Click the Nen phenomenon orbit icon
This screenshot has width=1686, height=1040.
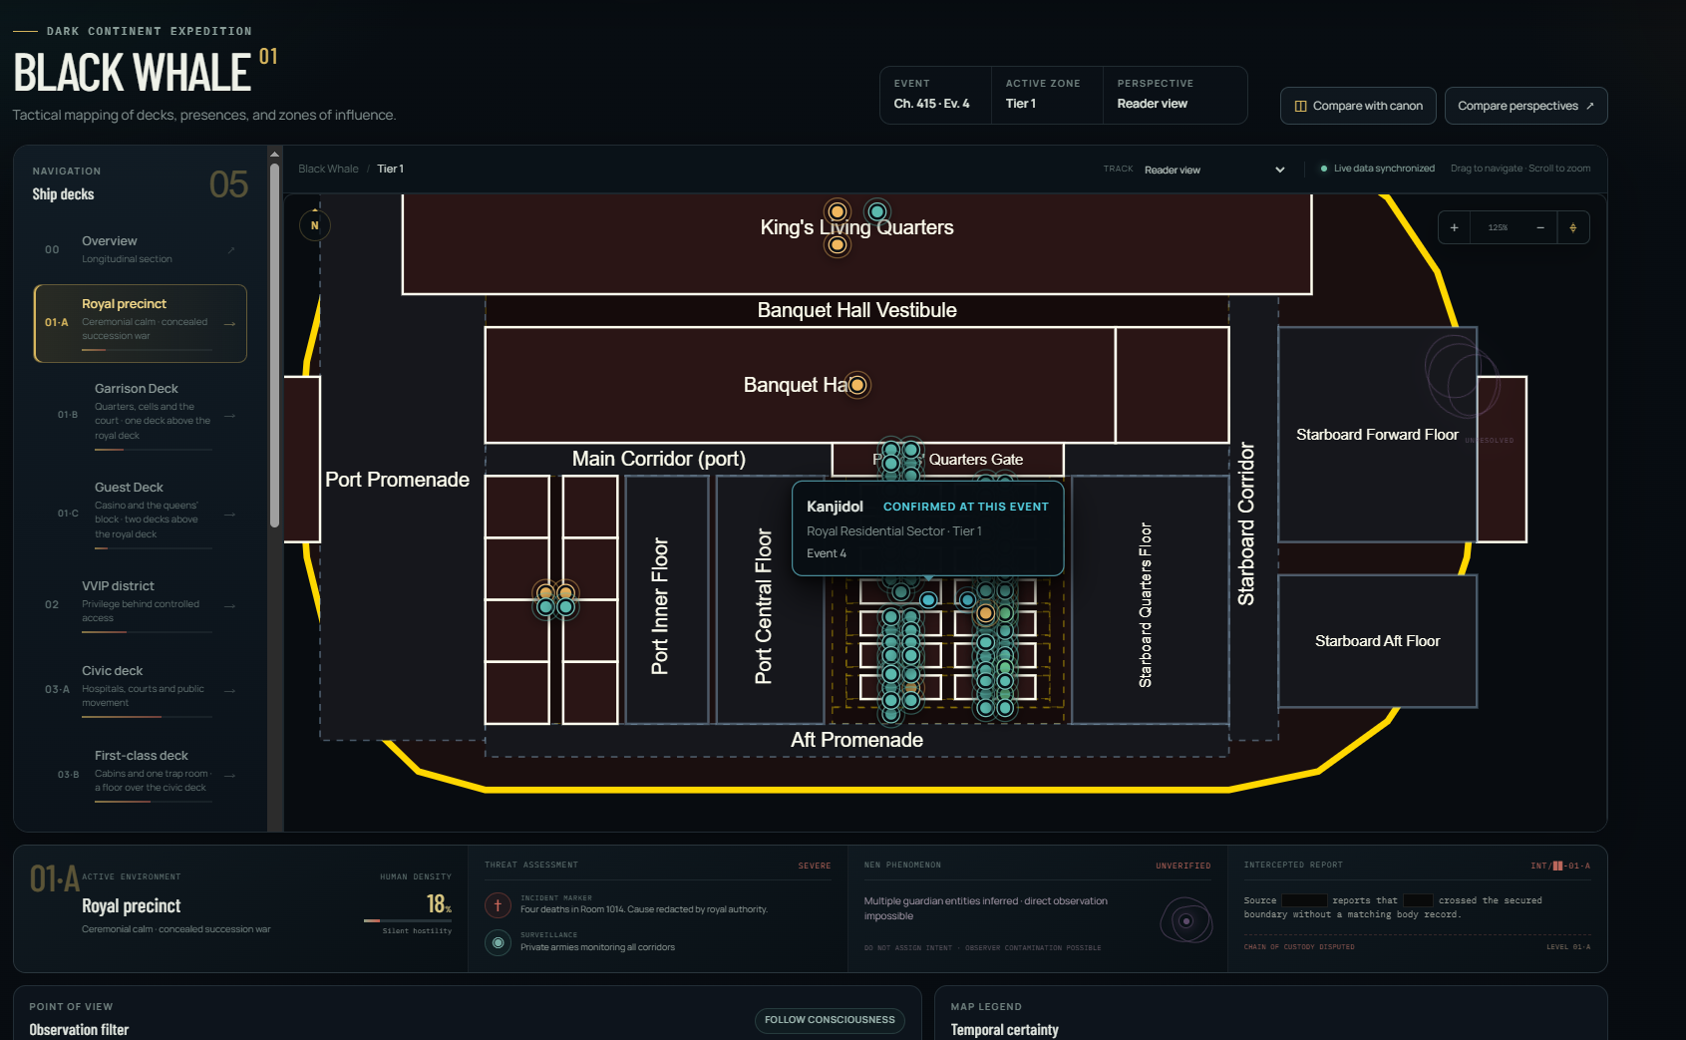[1186, 920]
